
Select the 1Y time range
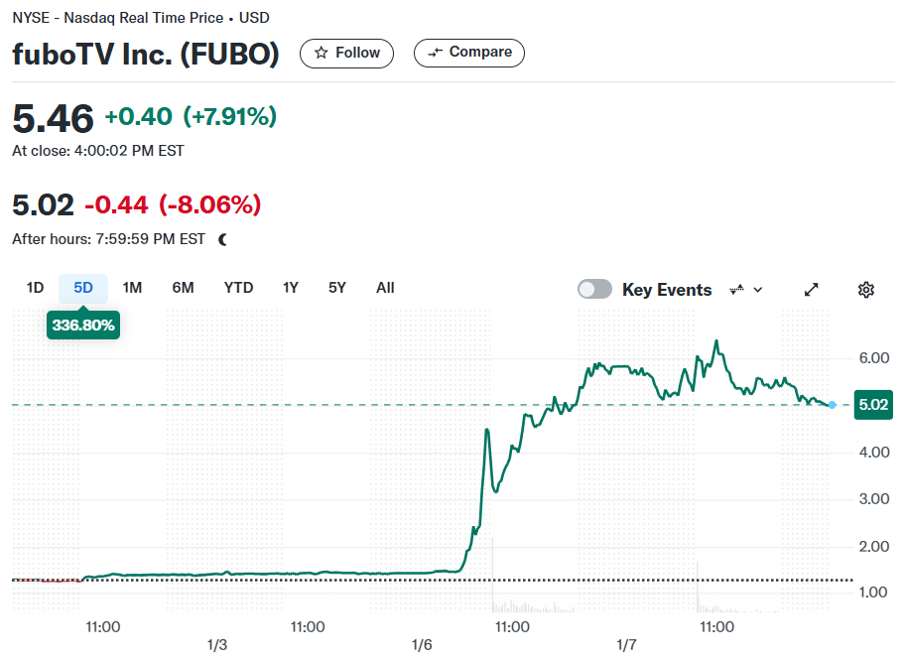tap(290, 288)
